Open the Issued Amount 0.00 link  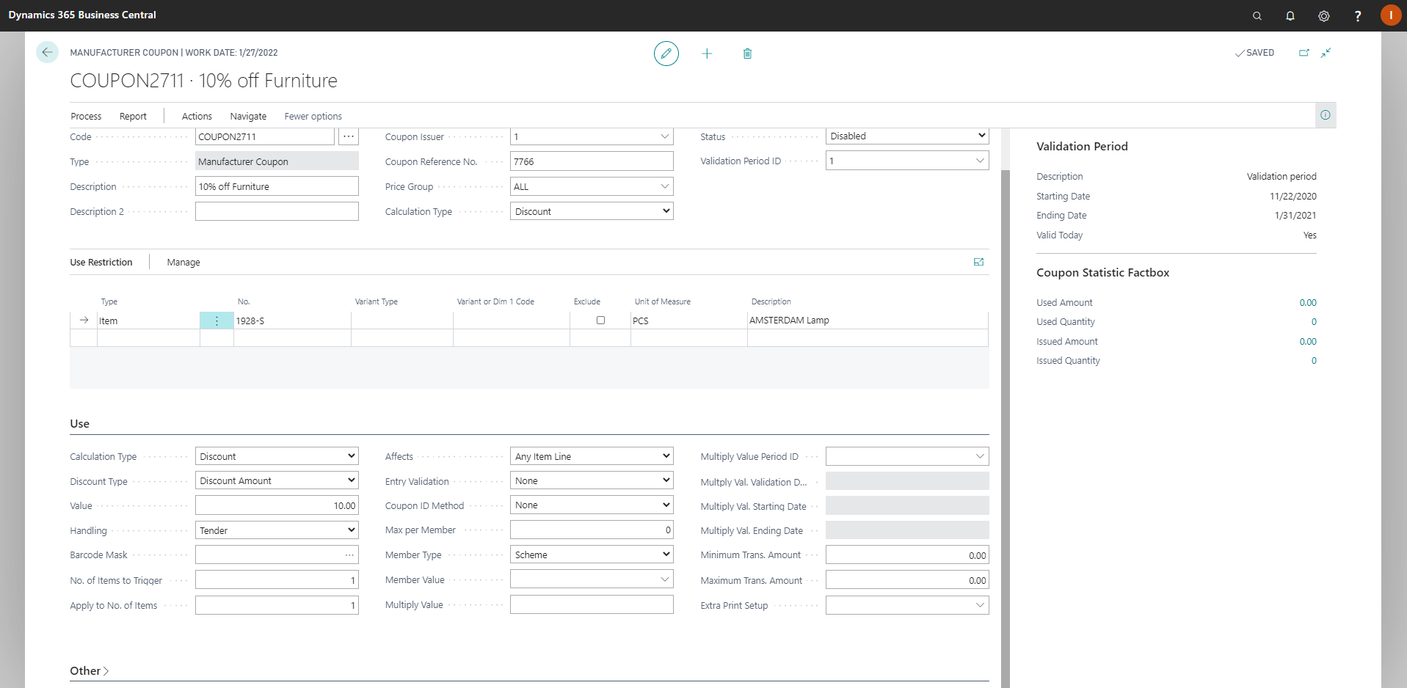coord(1308,341)
